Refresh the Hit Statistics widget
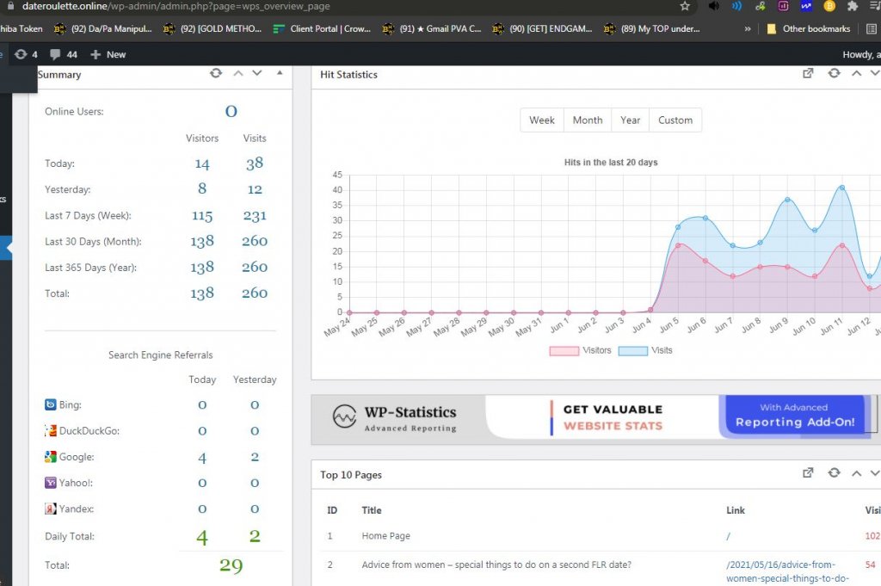The width and height of the screenshot is (881, 586). [835, 73]
